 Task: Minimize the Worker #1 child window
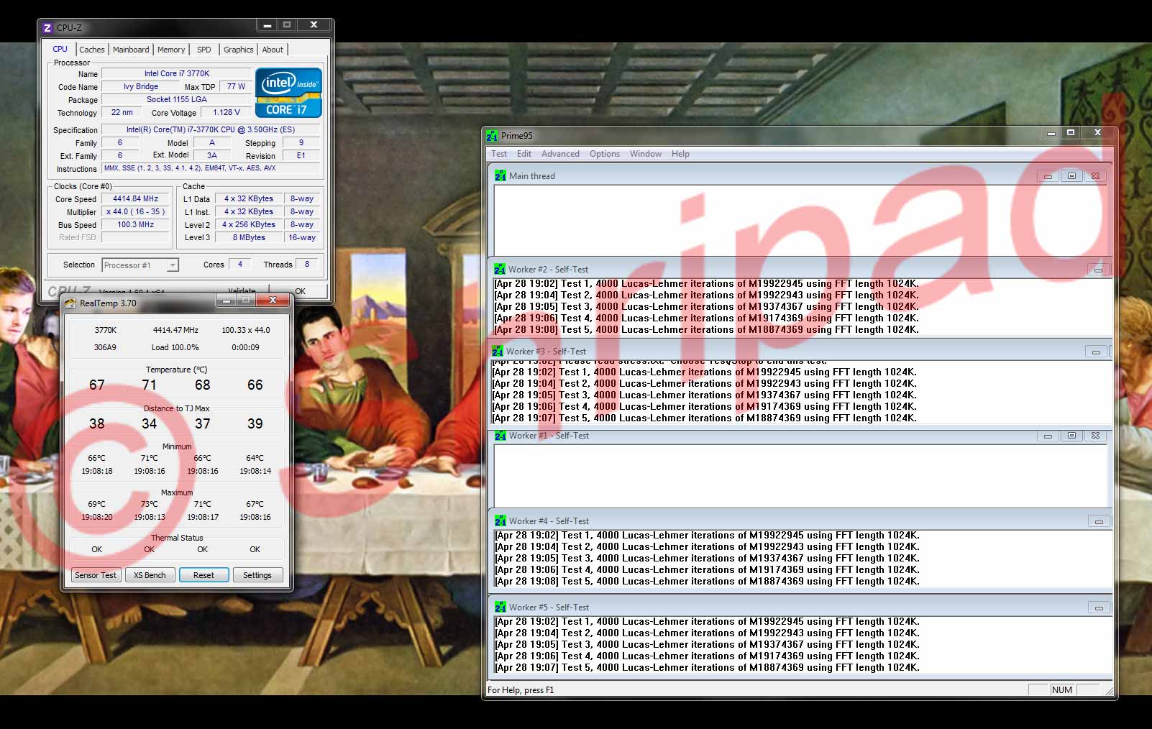pyautogui.click(x=1048, y=436)
